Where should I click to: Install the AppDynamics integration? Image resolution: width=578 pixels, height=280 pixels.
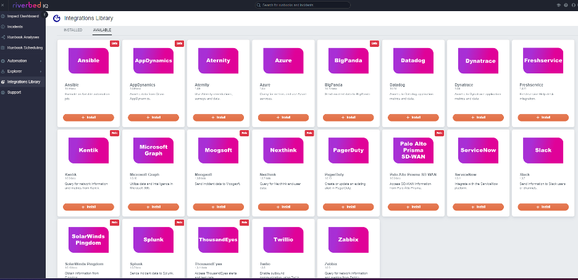tap(153, 117)
